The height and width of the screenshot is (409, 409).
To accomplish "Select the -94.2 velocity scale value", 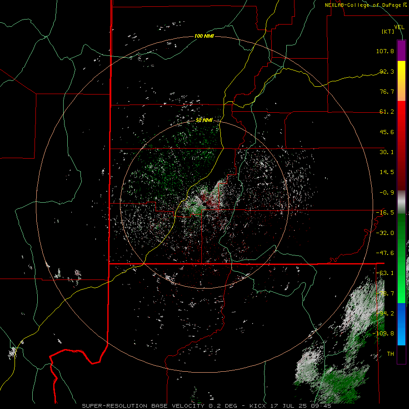I will click(385, 314).
